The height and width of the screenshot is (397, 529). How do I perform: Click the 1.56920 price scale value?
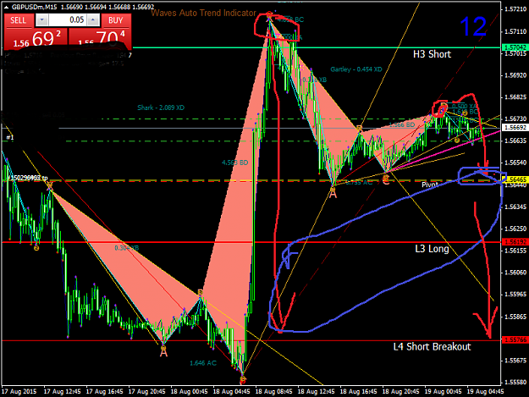[515, 75]
